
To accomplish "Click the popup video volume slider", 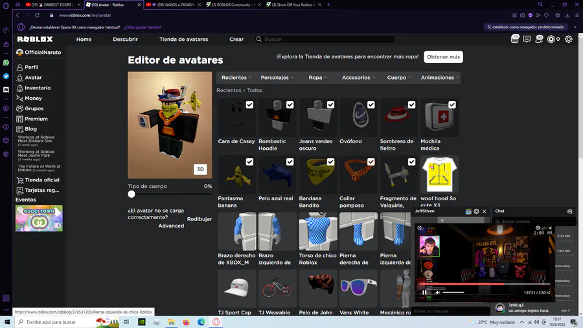I will pos(453,292).
